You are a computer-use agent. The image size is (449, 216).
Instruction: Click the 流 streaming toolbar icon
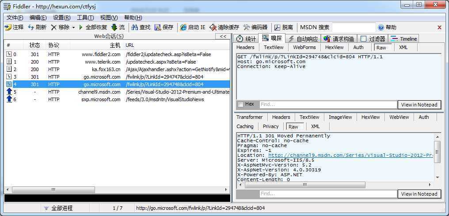tap(114, 27)
